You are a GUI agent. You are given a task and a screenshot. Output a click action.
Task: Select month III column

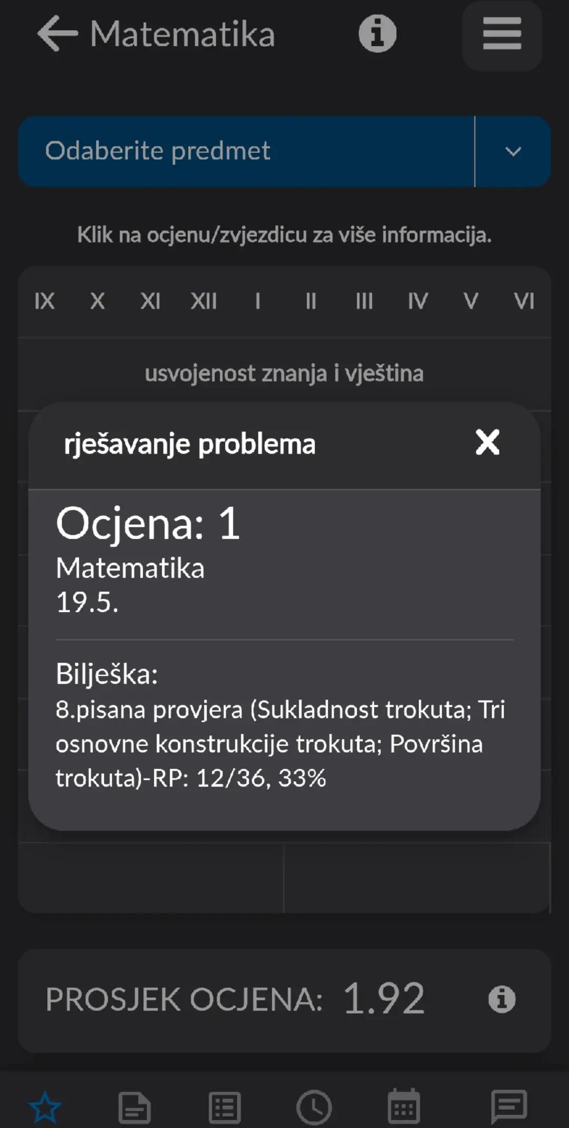point(364,302)
